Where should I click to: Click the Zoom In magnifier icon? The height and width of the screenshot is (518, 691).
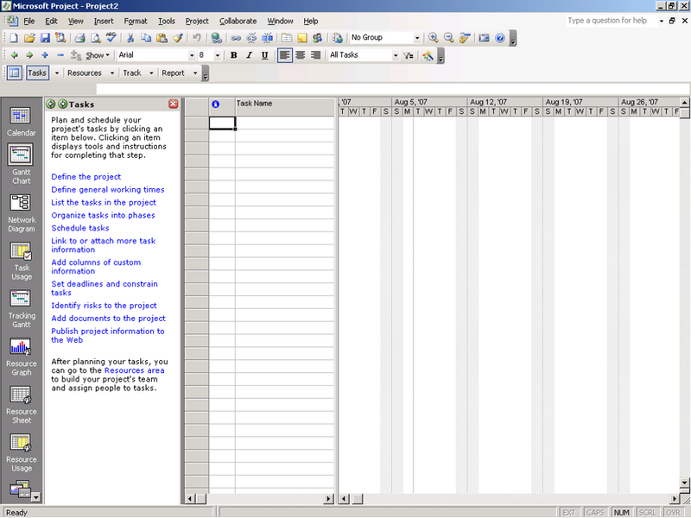click(x=434, y=38)
